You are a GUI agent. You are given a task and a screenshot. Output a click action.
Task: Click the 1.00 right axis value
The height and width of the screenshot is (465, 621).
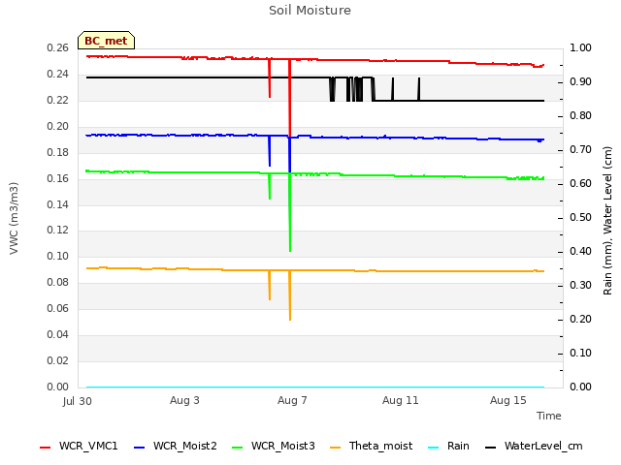(580, 47)
